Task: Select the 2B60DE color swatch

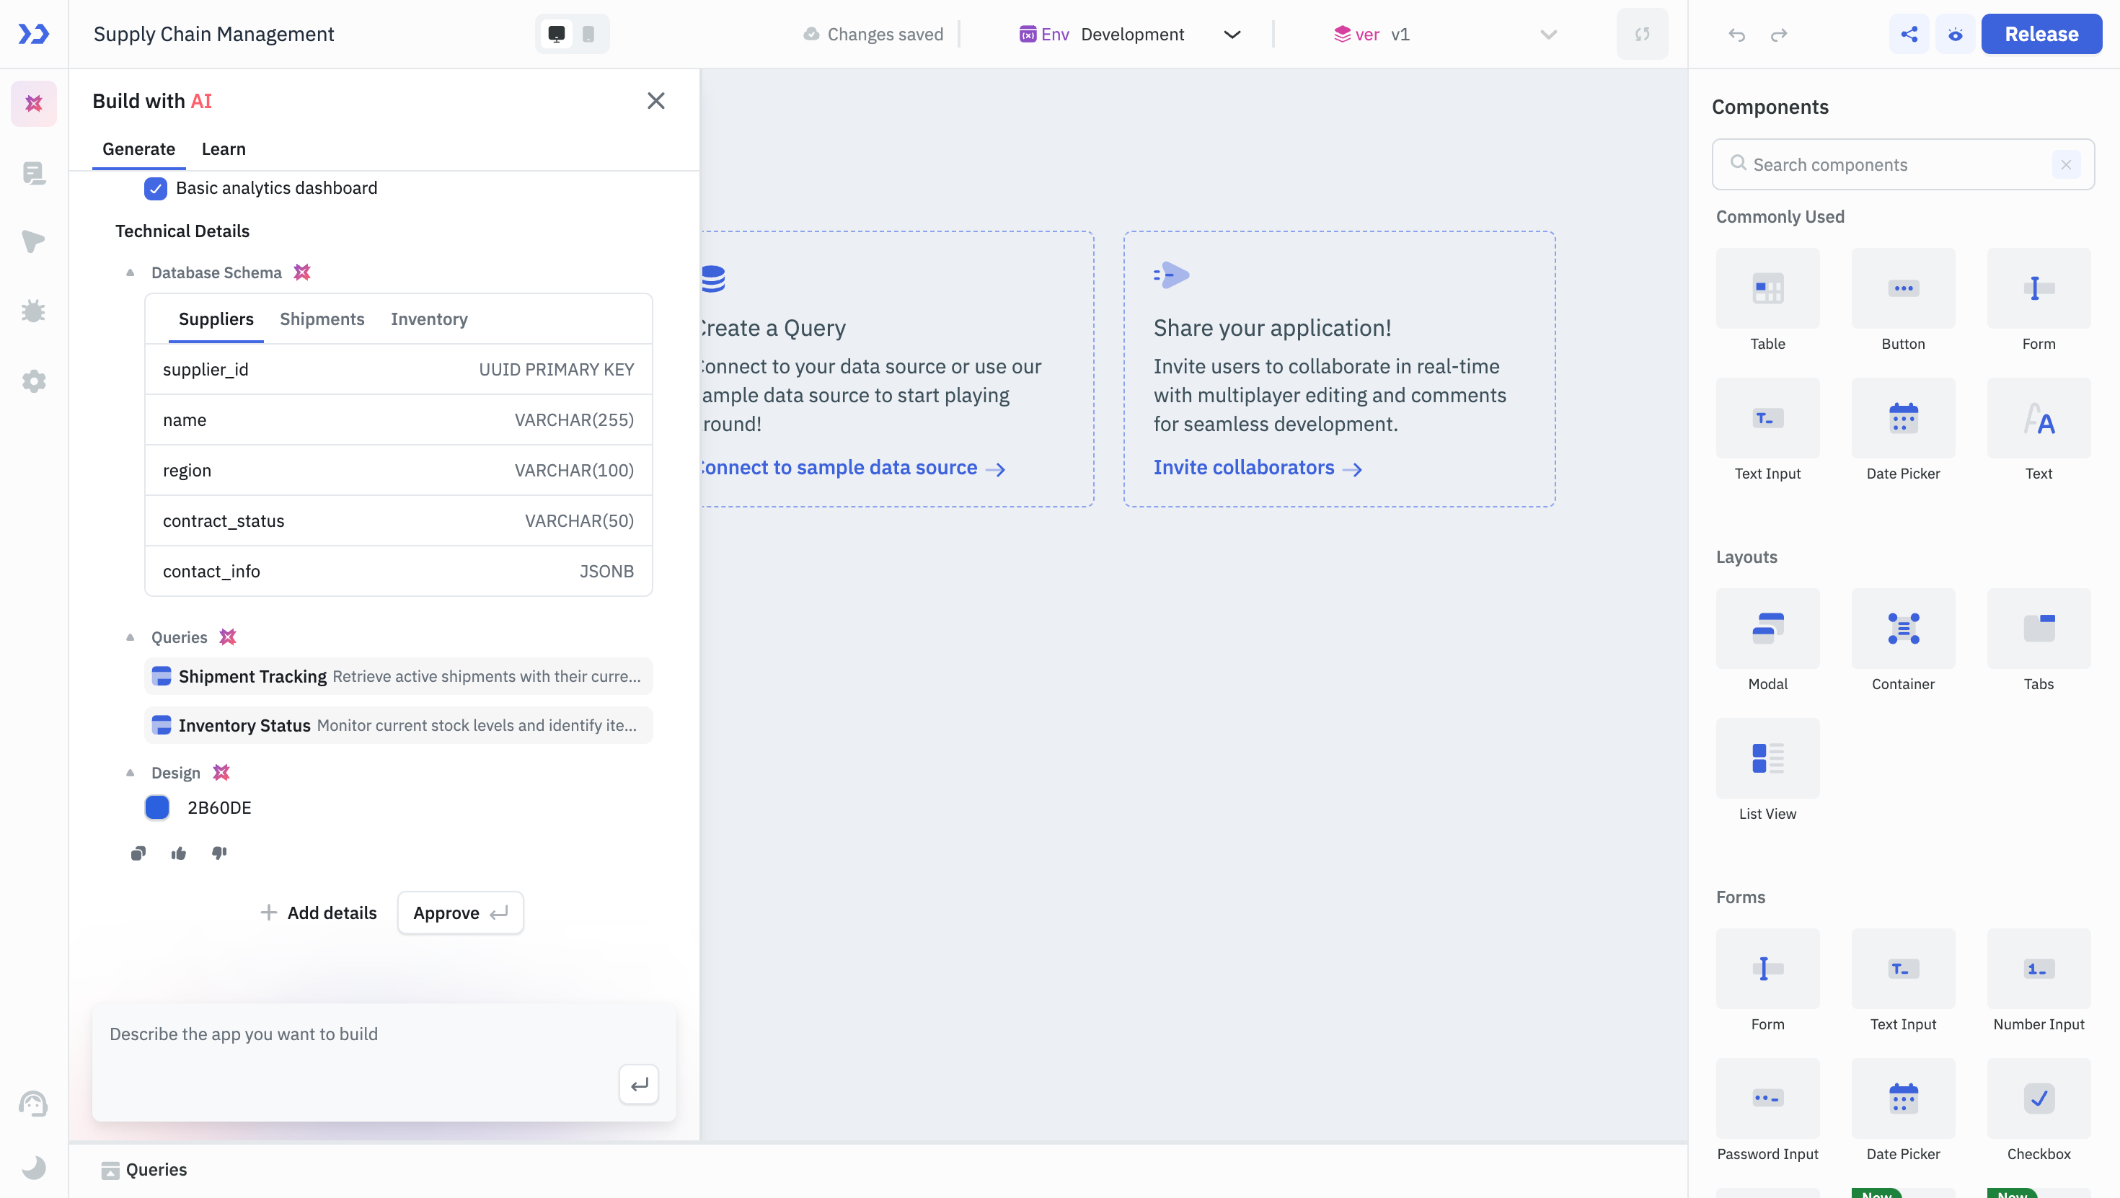Action: tap(156, 808)
